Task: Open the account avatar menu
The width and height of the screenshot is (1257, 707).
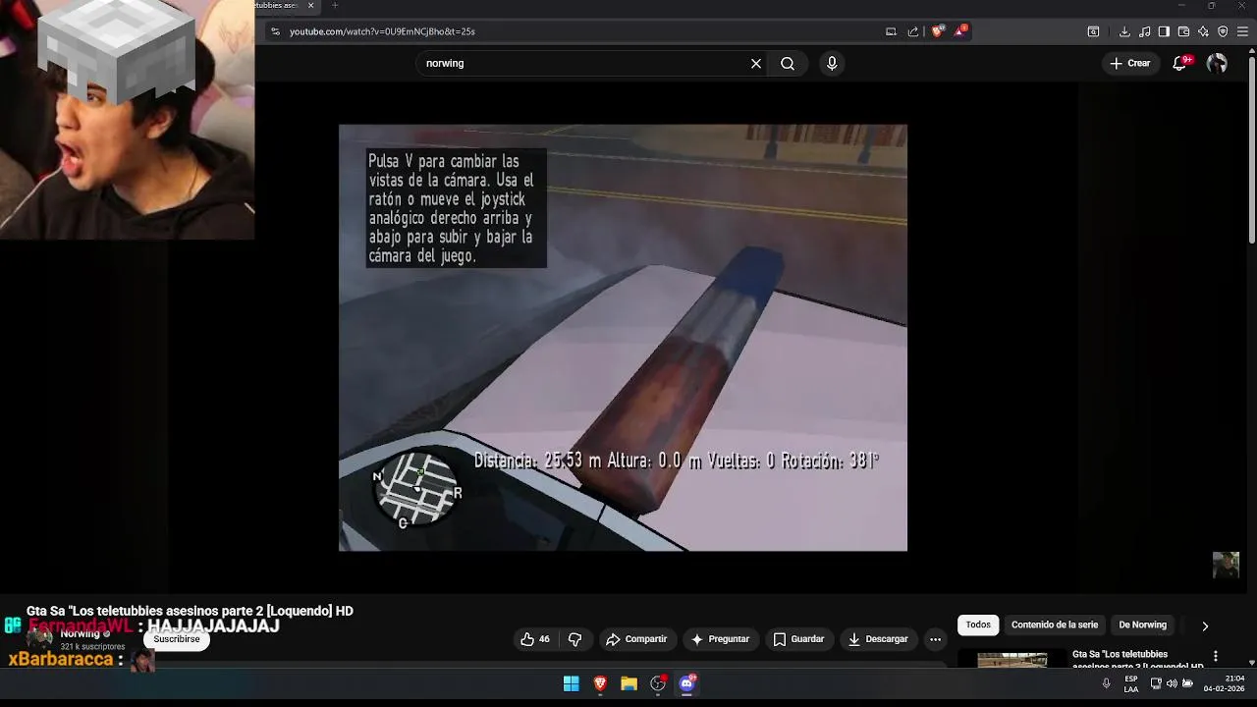Action: [1217, 63]
